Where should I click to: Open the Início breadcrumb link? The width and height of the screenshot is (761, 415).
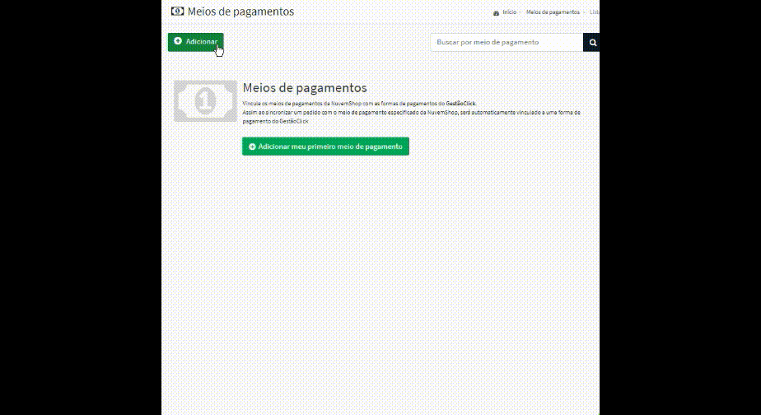(509, 12)
